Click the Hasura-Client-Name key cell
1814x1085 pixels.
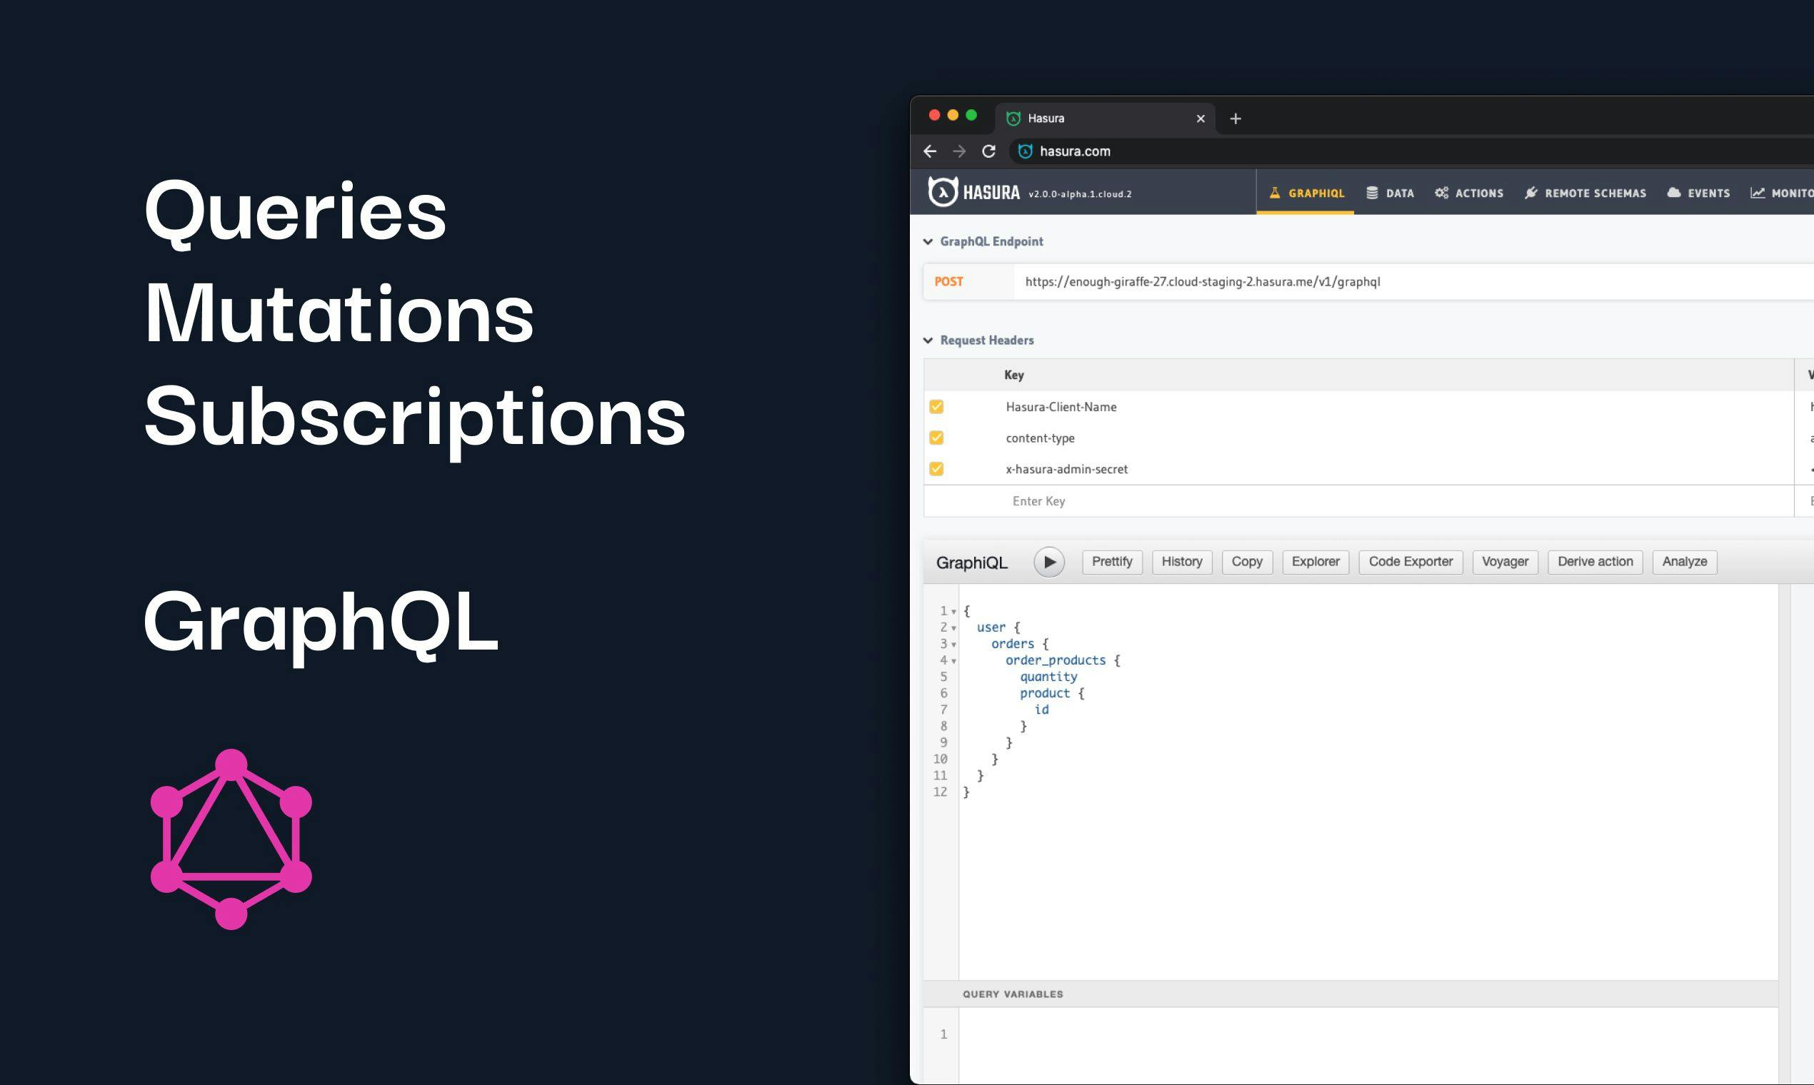1061,406
